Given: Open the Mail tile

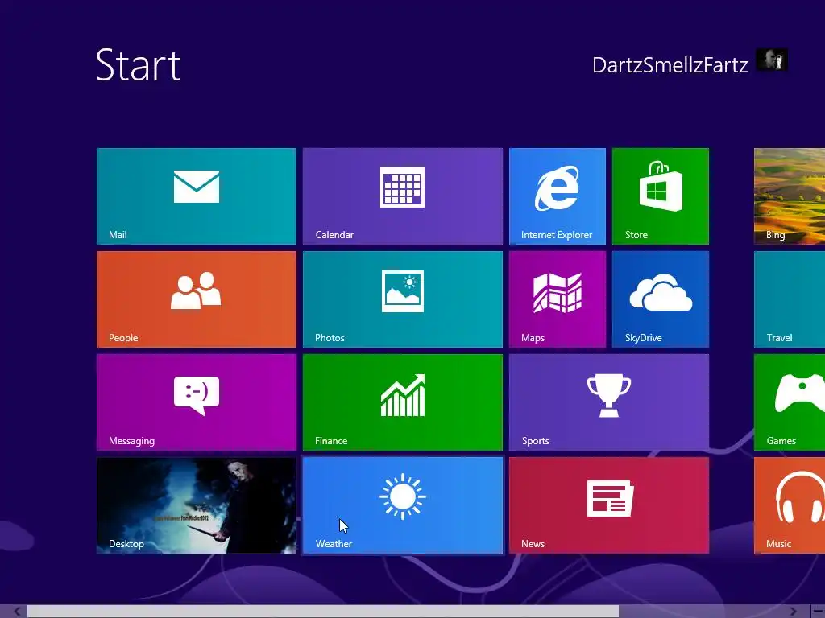Looking at the screenshot, I should click(197, 196).
